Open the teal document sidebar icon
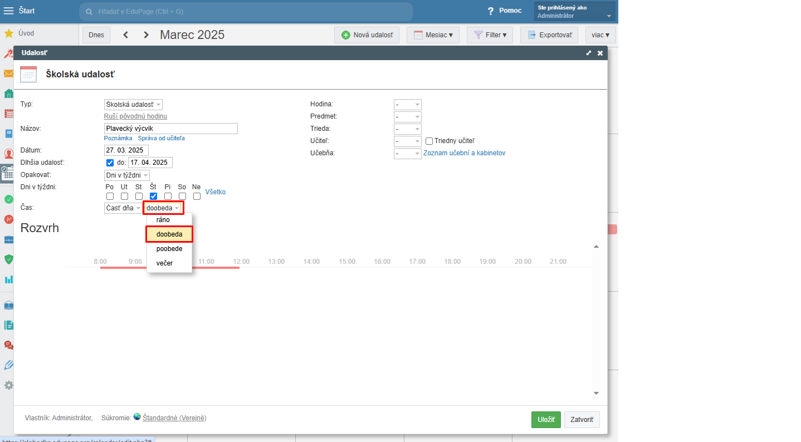 pyautogui.click(x=9, y=325)
